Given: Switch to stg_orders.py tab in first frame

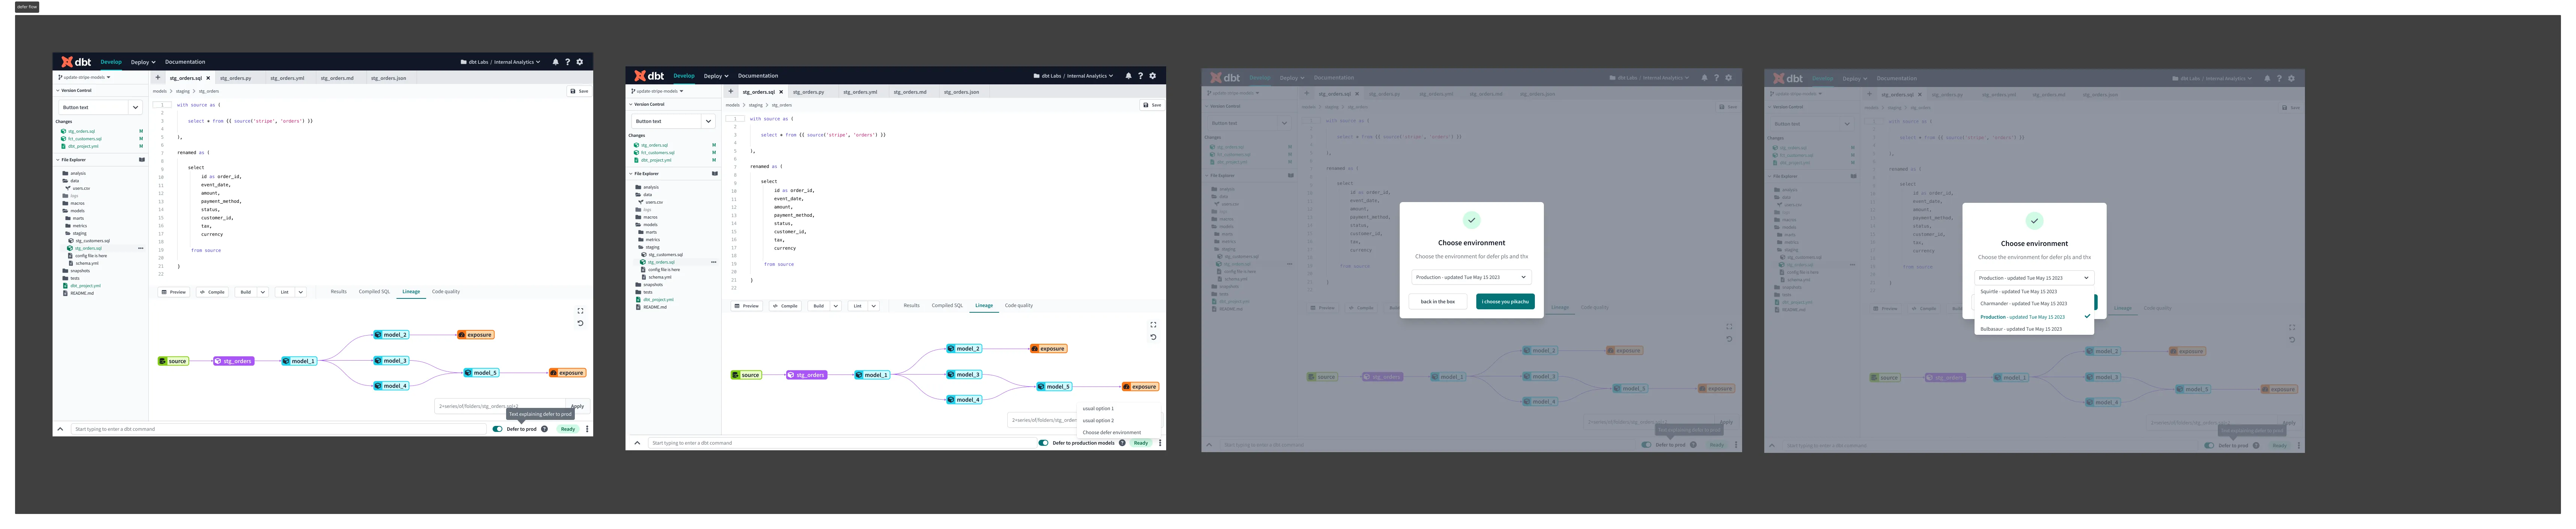Looking at the screenshot, I should click(236, 78).
